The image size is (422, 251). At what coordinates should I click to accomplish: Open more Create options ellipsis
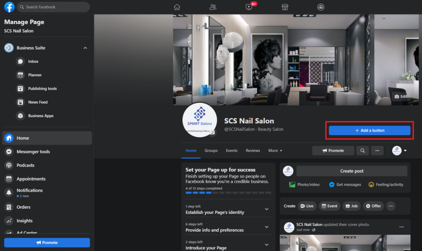(391, 206)
